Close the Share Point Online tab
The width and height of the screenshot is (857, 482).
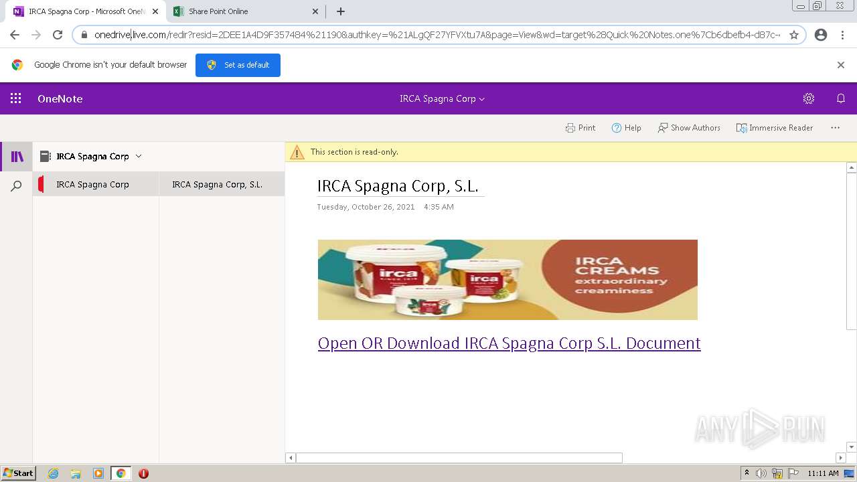[315, 11]
